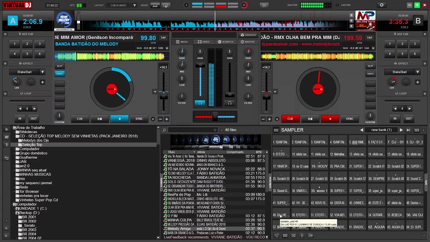This screenshot has width=430, height=242.
Task: Collapse HOT CUE section on deck A
Action: [x=5, y=34]
